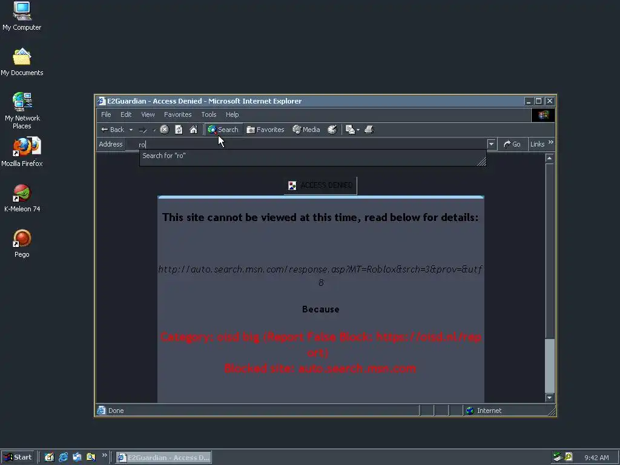Screen dimensions: 620x465
Task: Expand the Links toolbar chevron
Action: point(551,142)
